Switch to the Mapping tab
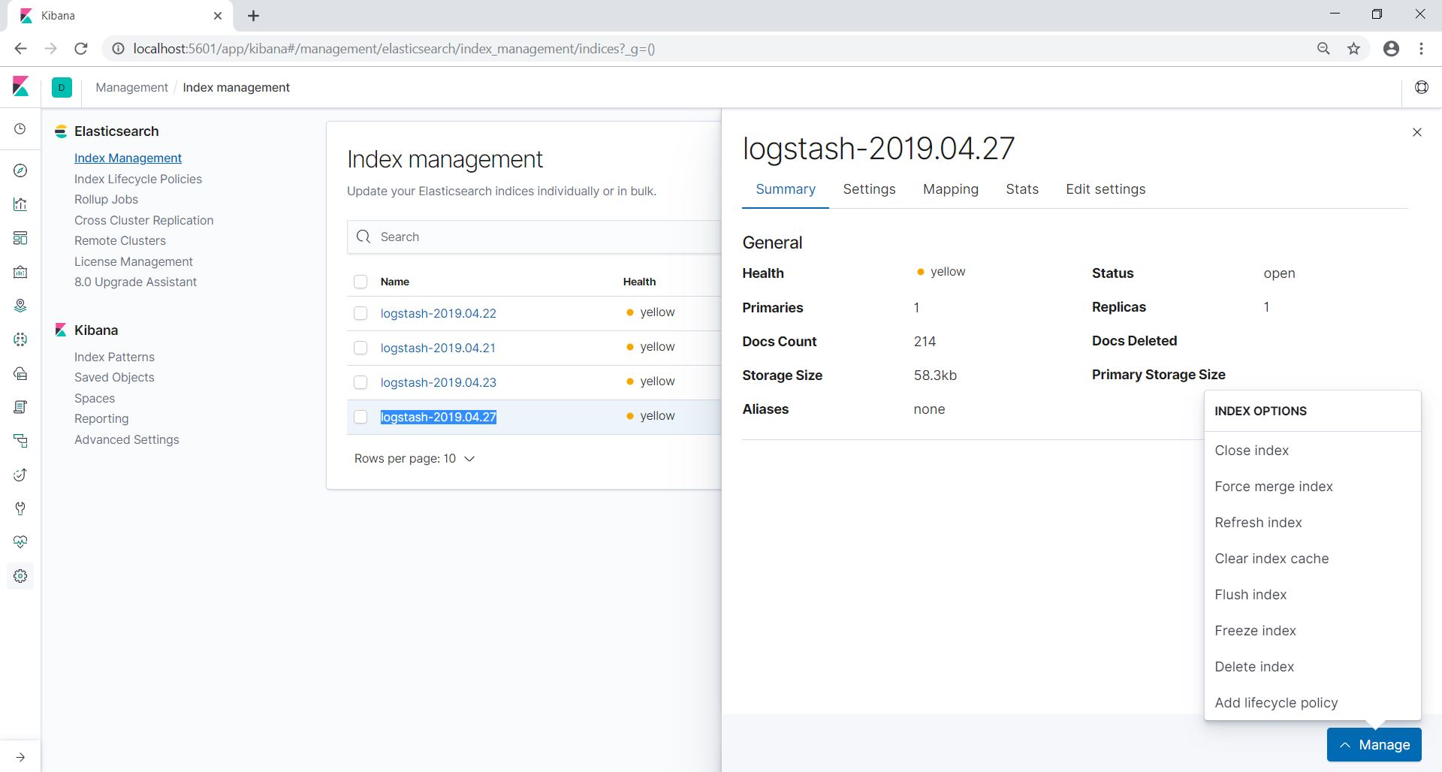Screen dimensions: 1442x772 point(950,189)
